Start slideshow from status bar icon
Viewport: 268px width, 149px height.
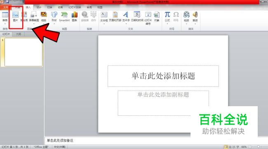(x=237, y=147)
